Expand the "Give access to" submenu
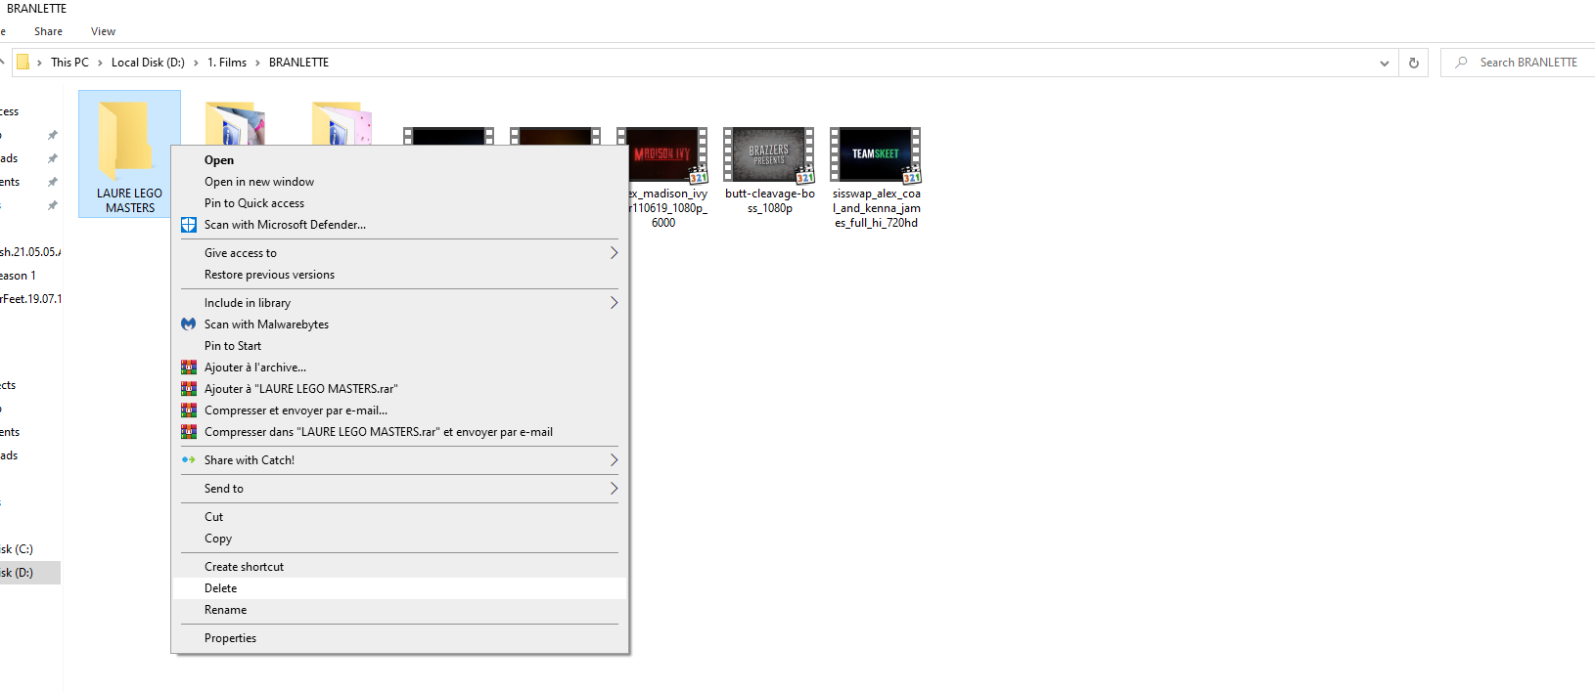Screen dimensions: 1595x692 (614, 253)
